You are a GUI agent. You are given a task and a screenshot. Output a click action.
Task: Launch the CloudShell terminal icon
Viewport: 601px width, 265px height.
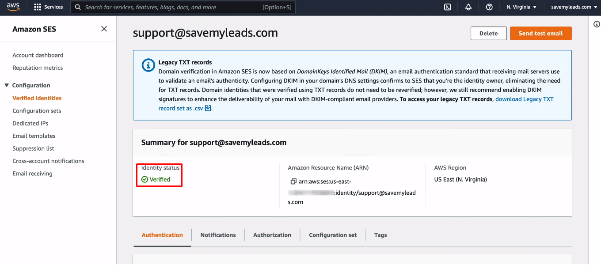pyautogui.click(x=448, y=7)
